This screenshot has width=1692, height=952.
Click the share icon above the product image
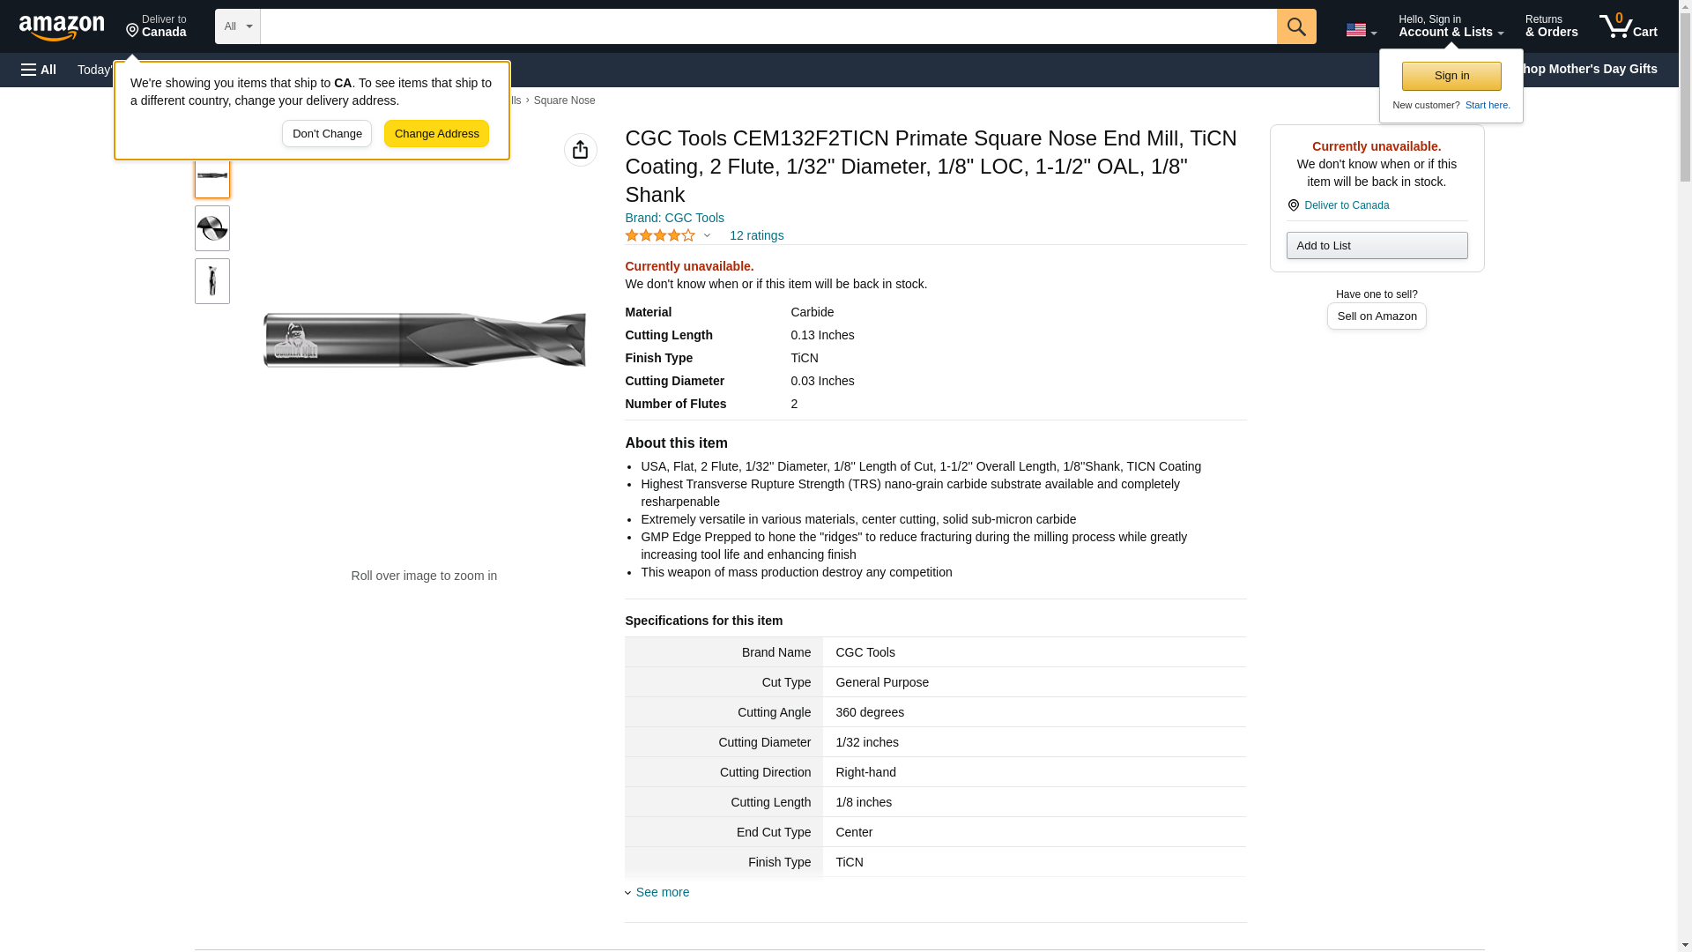coord(580,150)
